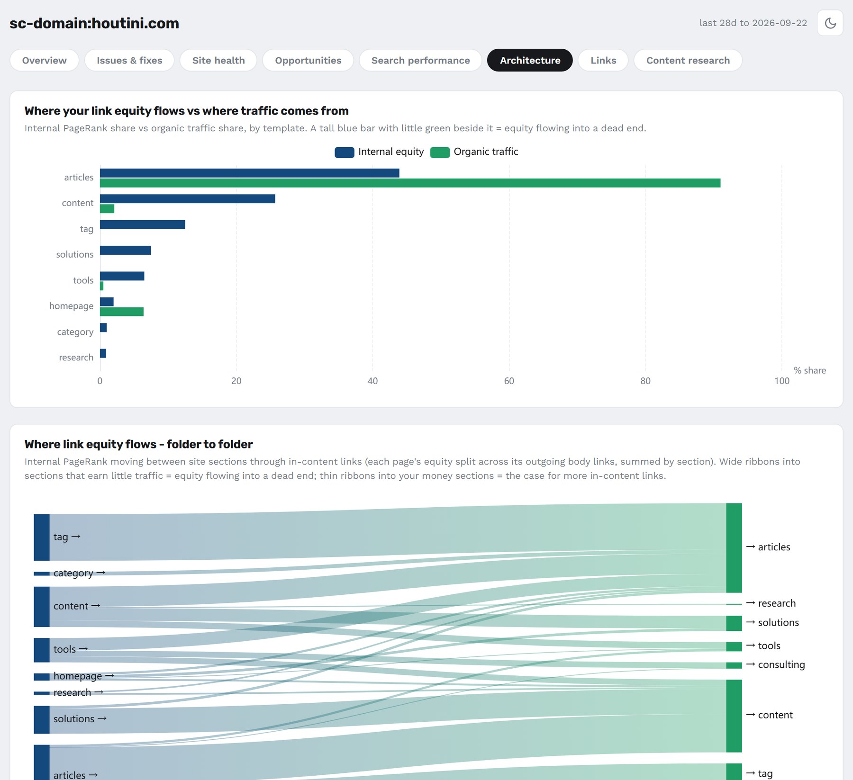Viewport: 853px width, 780px height.
Task: Select the Architecture tab
Action: pos(530,60)
